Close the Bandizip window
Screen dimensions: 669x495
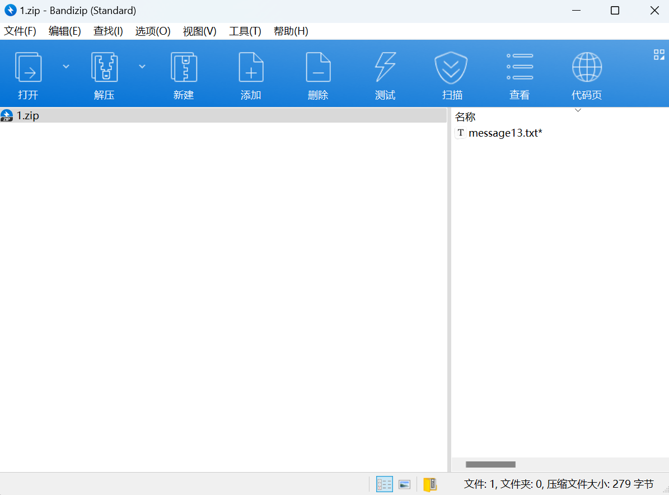pyautogui.click(x=654, y=11)
